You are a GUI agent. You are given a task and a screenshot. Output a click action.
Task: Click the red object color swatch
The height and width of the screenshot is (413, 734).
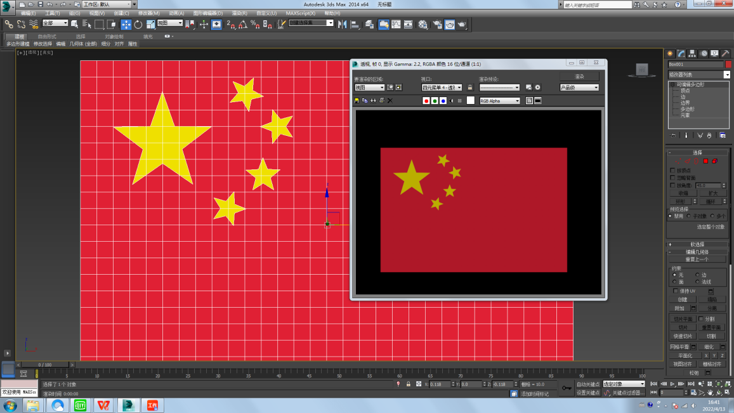(x=728, y=64)
